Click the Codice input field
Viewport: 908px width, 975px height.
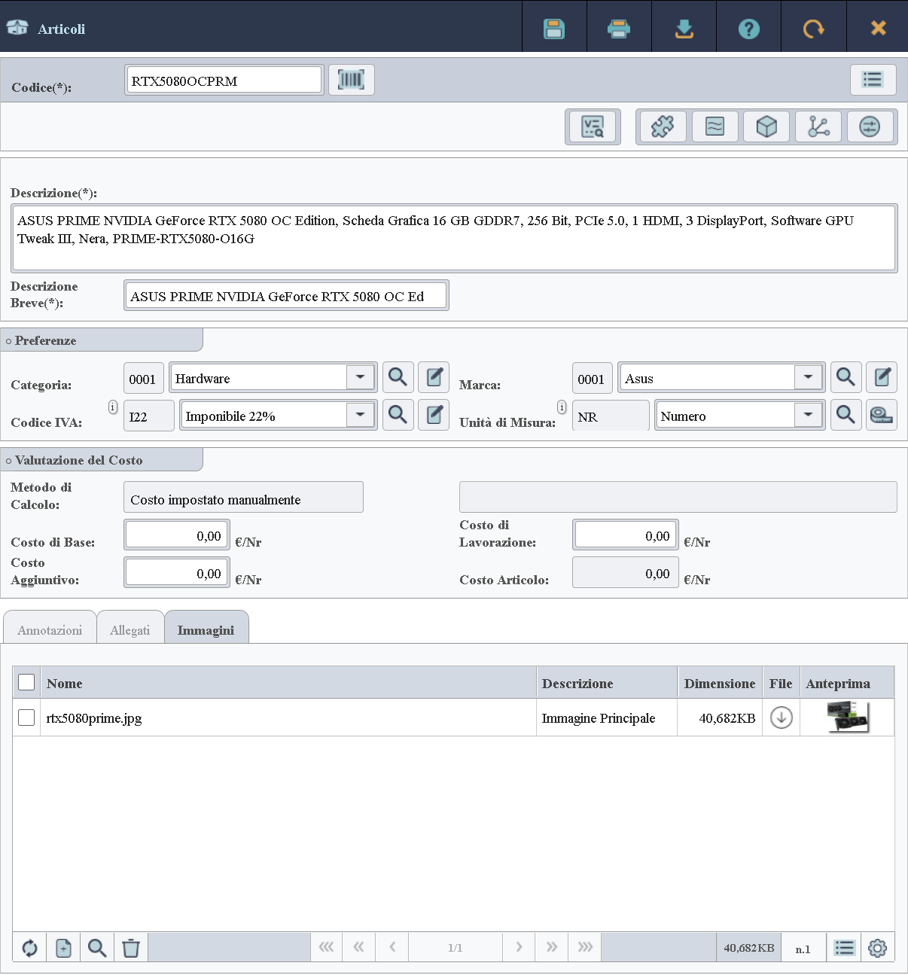224,80
